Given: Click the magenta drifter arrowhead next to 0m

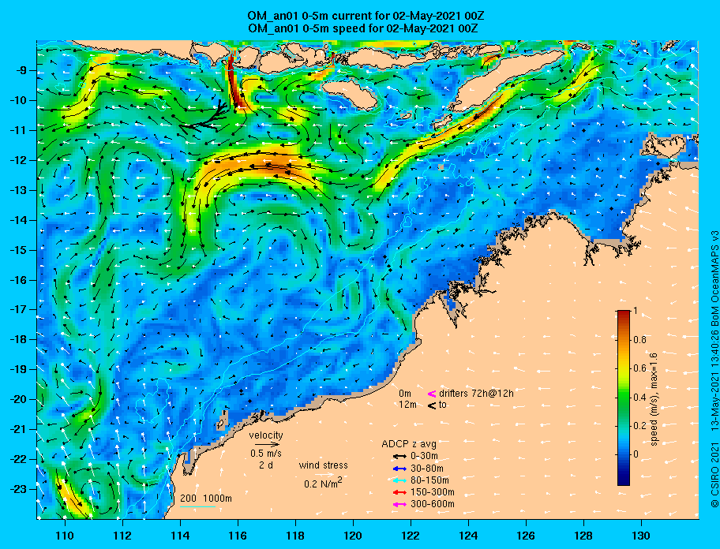Looking at the screenshot, I should point(432,394).
